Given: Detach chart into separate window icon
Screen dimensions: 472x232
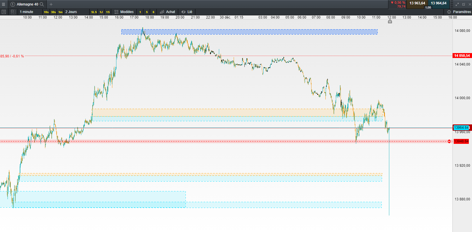Looking at the screenshot, I should tap(464, 4).
